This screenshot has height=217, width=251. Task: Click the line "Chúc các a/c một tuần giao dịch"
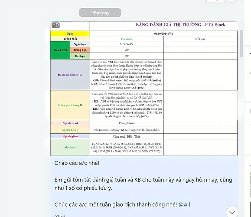point(122,204)
